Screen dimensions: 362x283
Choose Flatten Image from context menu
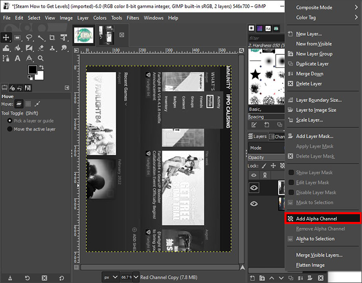(x=310, y=265)
